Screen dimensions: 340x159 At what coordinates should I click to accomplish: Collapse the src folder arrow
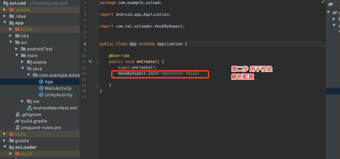tap(11, 42)
